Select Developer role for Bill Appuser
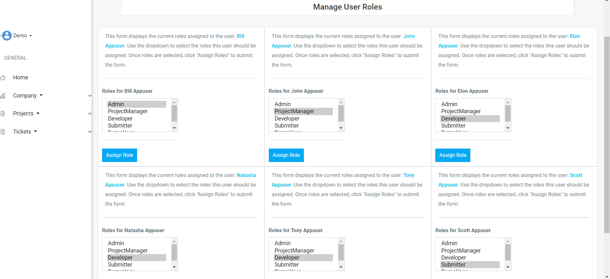This screenshot has height=279, width=610. 136,119
